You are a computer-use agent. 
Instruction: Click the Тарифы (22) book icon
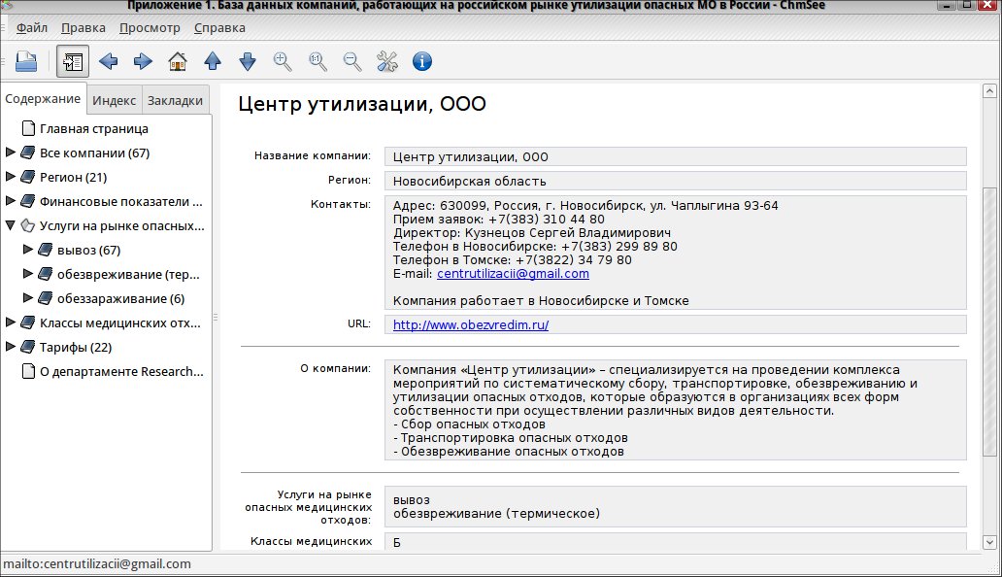27,347
